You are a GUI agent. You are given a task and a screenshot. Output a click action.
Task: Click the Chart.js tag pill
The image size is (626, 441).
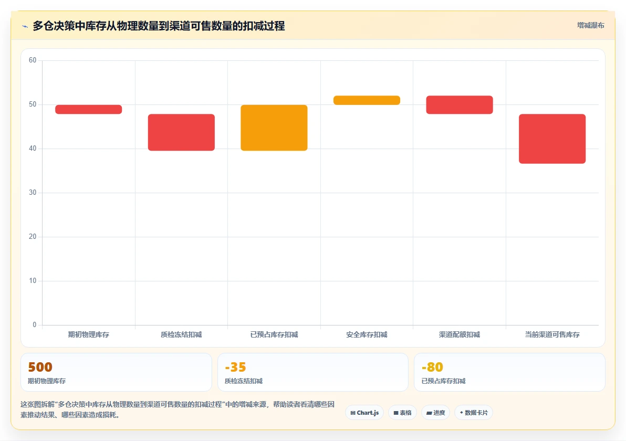pos(364,413)
